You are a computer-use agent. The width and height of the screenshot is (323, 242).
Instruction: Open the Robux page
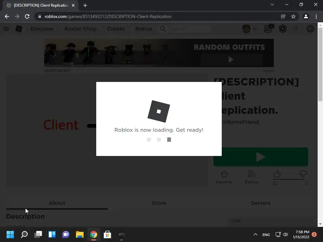144,29
